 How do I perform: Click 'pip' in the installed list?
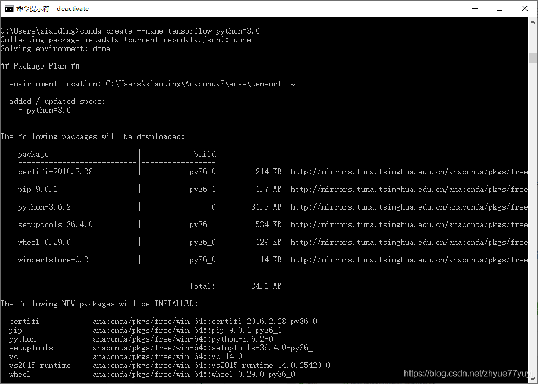coord(16,331)
